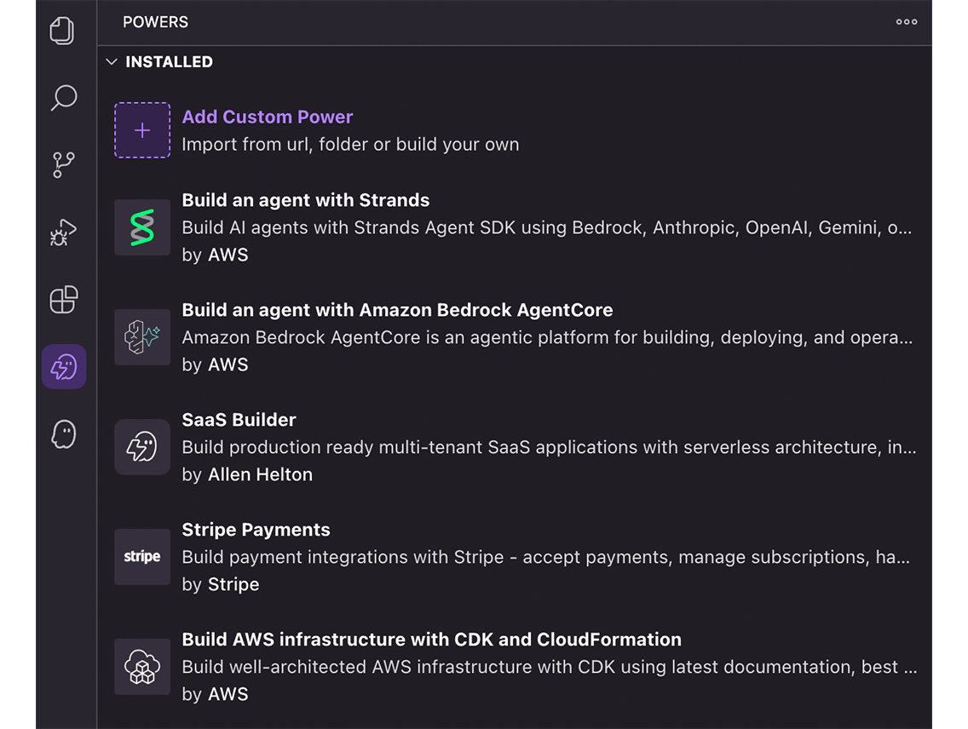Click the Bedrock AgentCore power icon

point(142,337)
